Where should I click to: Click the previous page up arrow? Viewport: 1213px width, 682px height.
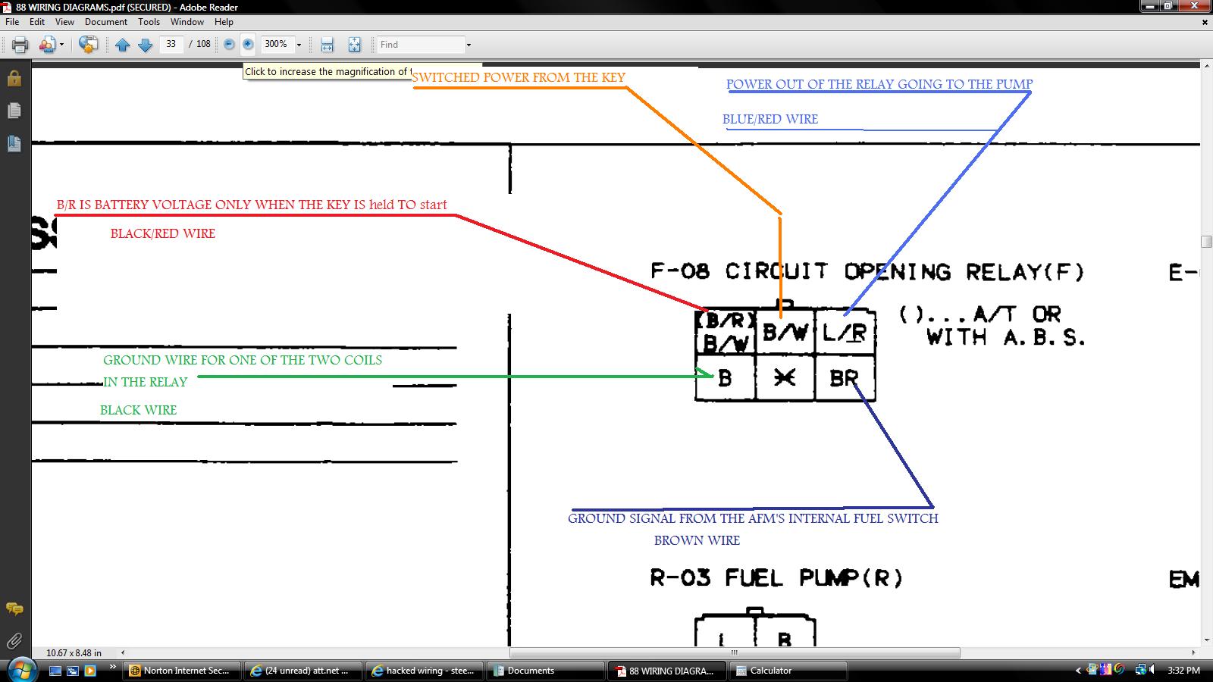(x=123, y=45)
